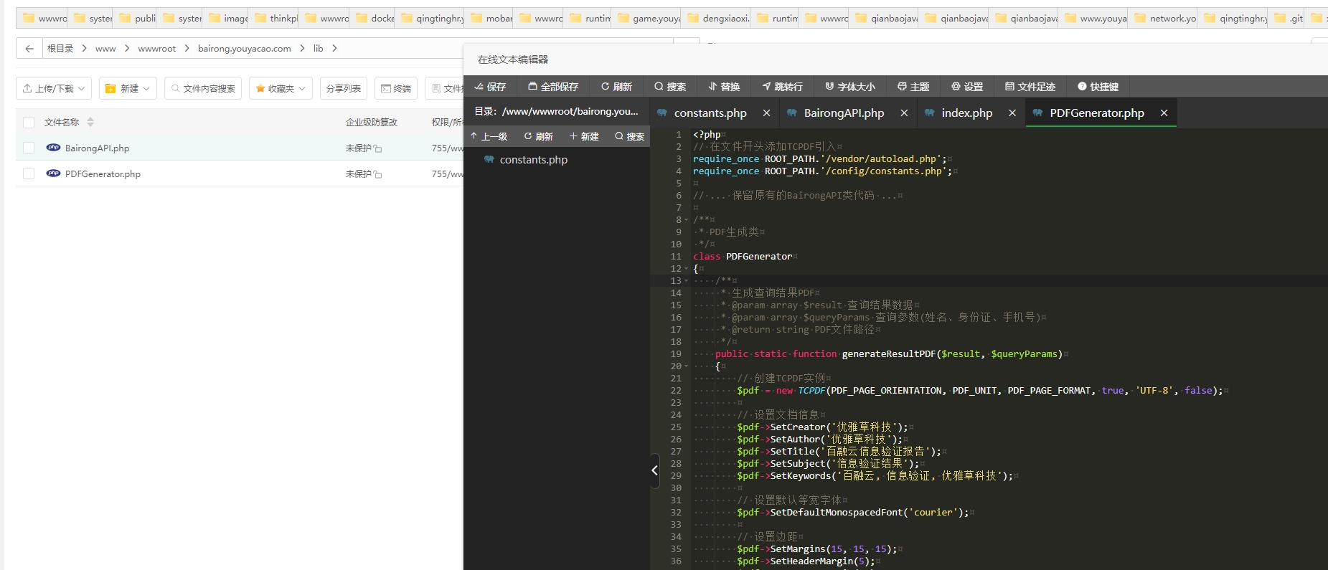
Task: Open editor Theme settings
Action: 913,87
